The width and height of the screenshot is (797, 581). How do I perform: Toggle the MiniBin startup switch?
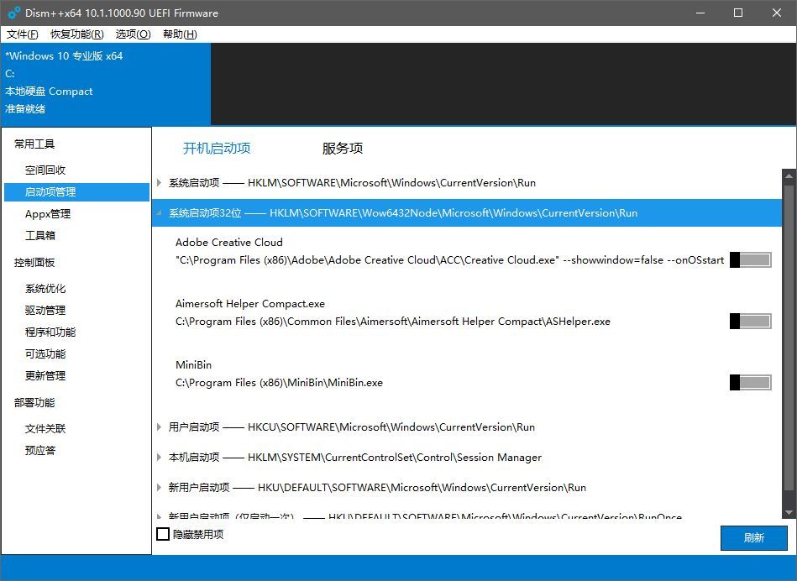click(x=750, y=382)
